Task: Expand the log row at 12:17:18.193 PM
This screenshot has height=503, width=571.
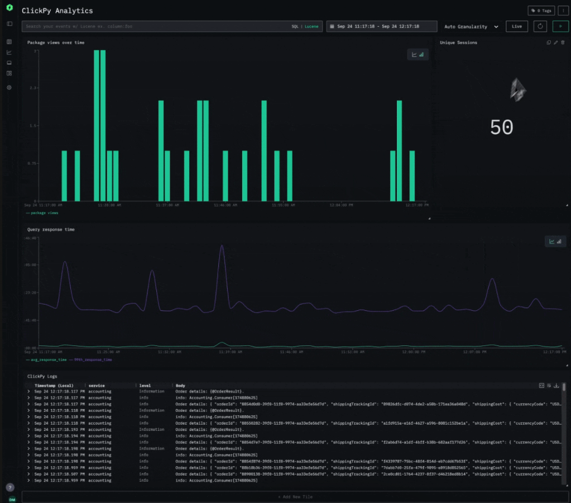Action: pos(28,430)
